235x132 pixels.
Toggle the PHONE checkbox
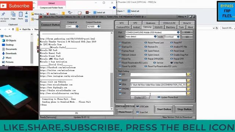[x=120, y=89]
